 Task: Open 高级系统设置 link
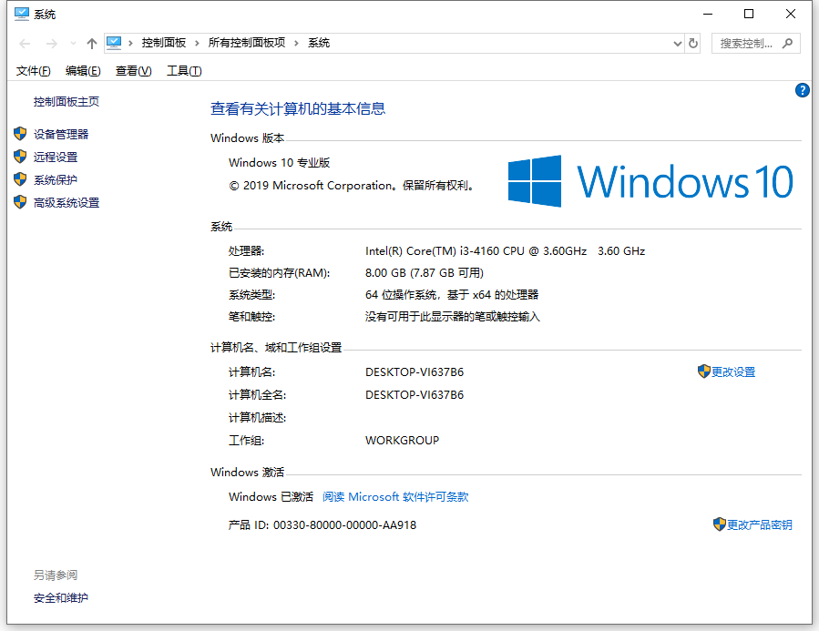point(67,202)
